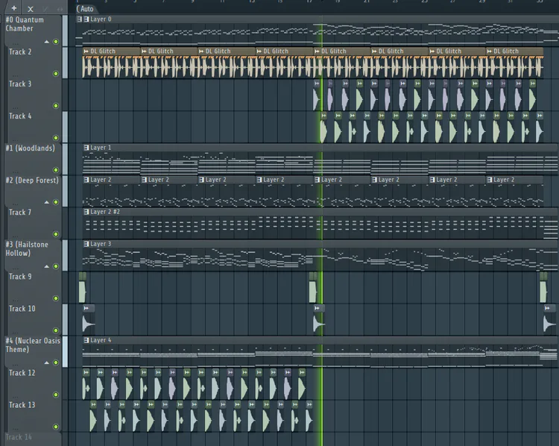
Task: Click the light strip on #4 Nuclear Oasis header
Action: pyautogui.click(x=65, y=351)
